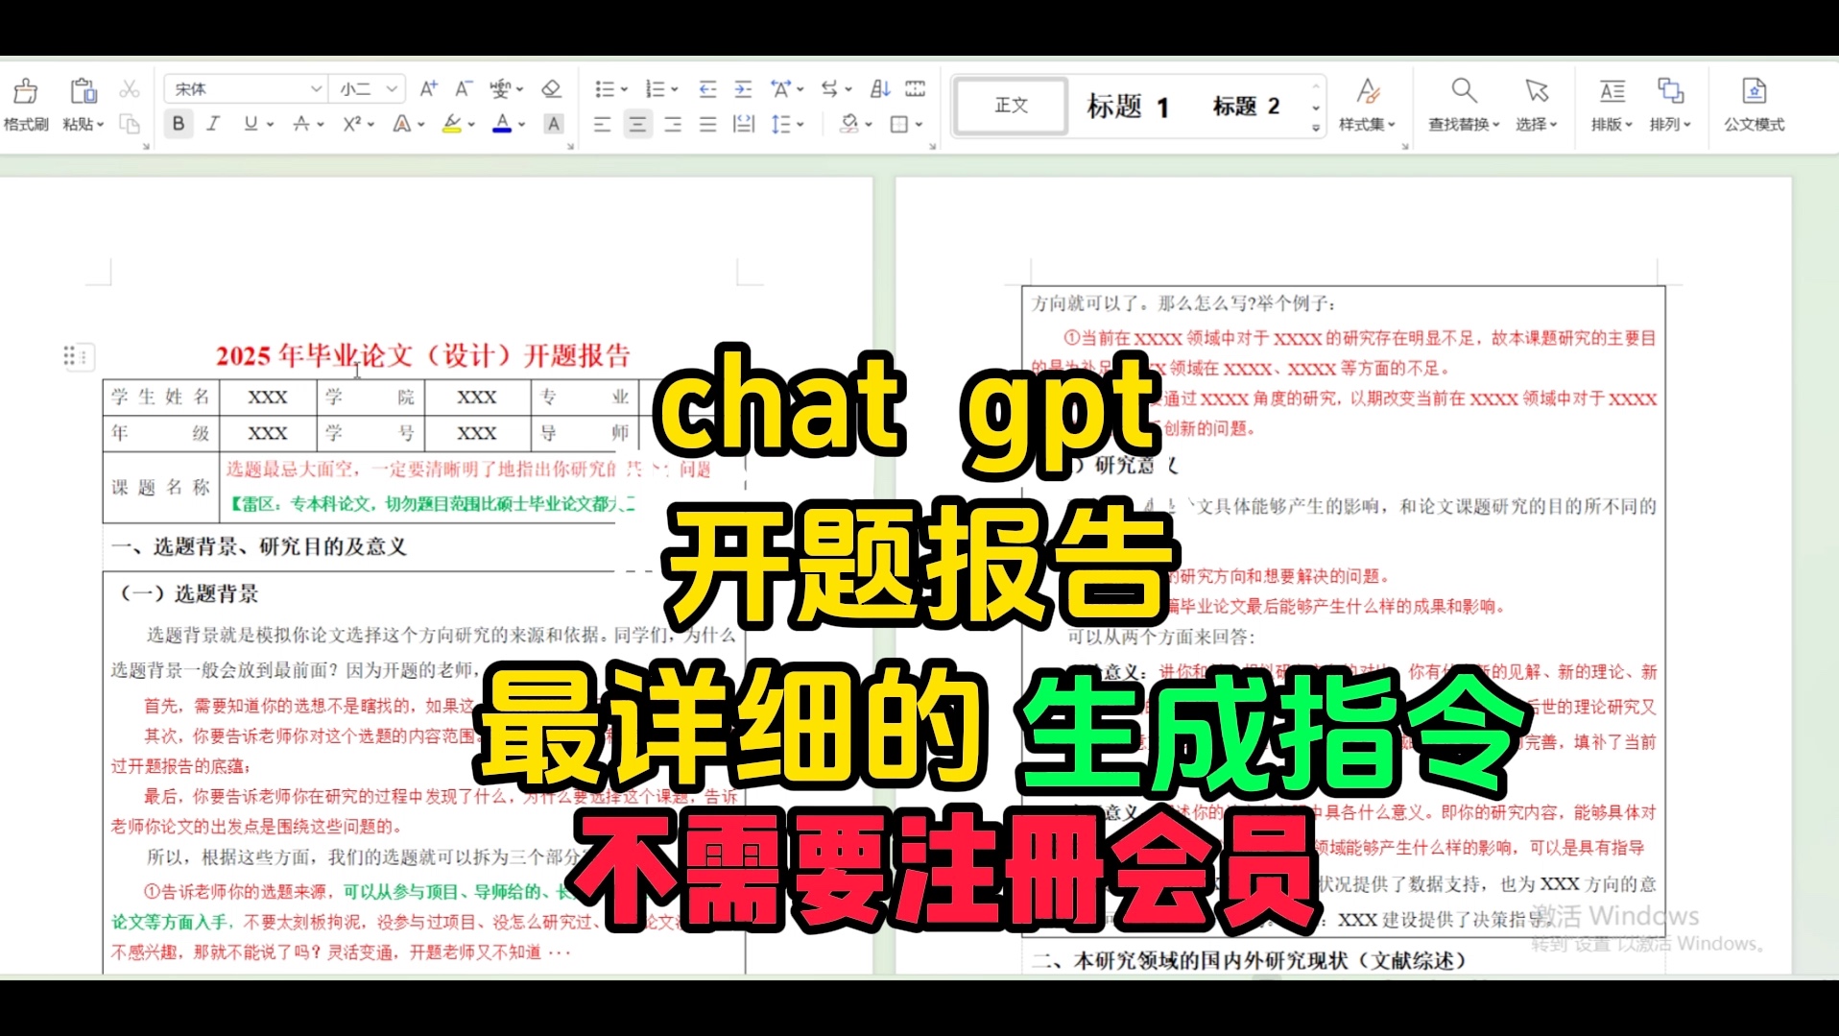Viewport: 1839px width, 1036px height.
Task: Click the Paste (粘贴) clipboard icon
Action: point(84,91)
